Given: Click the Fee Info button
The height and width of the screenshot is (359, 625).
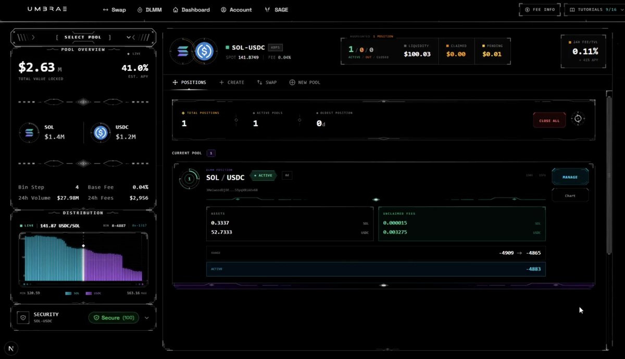Looking at the screenshot, I should click(540, 9).
